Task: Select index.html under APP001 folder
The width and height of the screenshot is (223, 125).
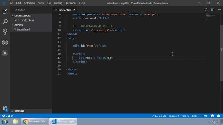Action: coord(23,29)
